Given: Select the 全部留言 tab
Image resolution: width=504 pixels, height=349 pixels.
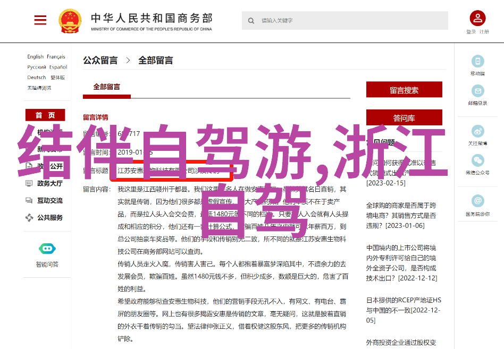Looking at the screenshot, I should 107,87.
